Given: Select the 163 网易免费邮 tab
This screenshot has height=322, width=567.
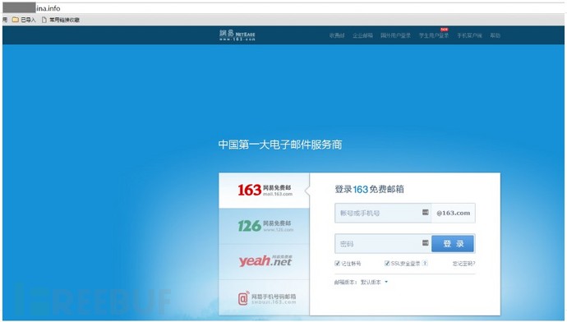Looking at the screenshot, I should (x=264, y=191).
